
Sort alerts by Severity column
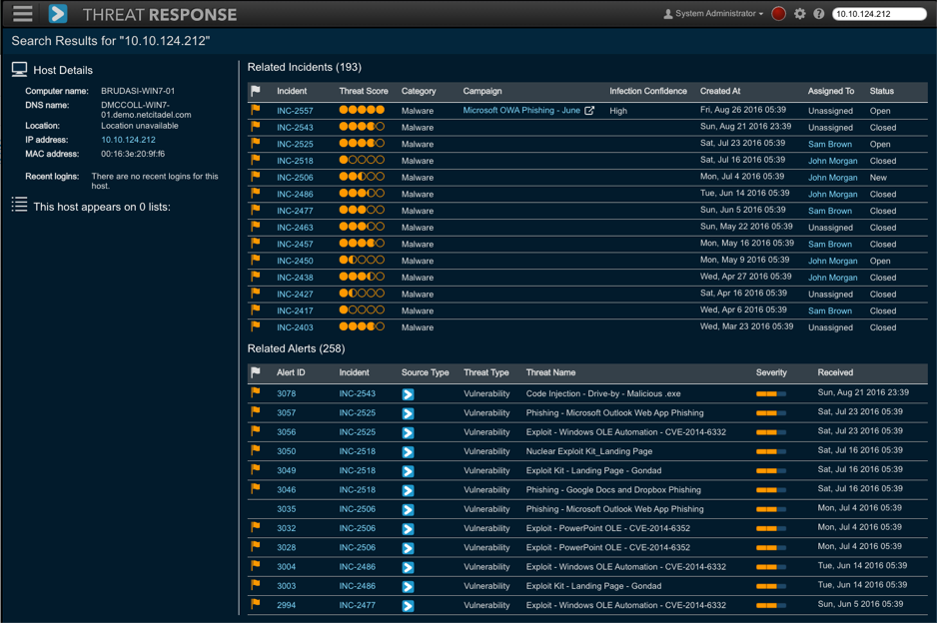[771, 372]
